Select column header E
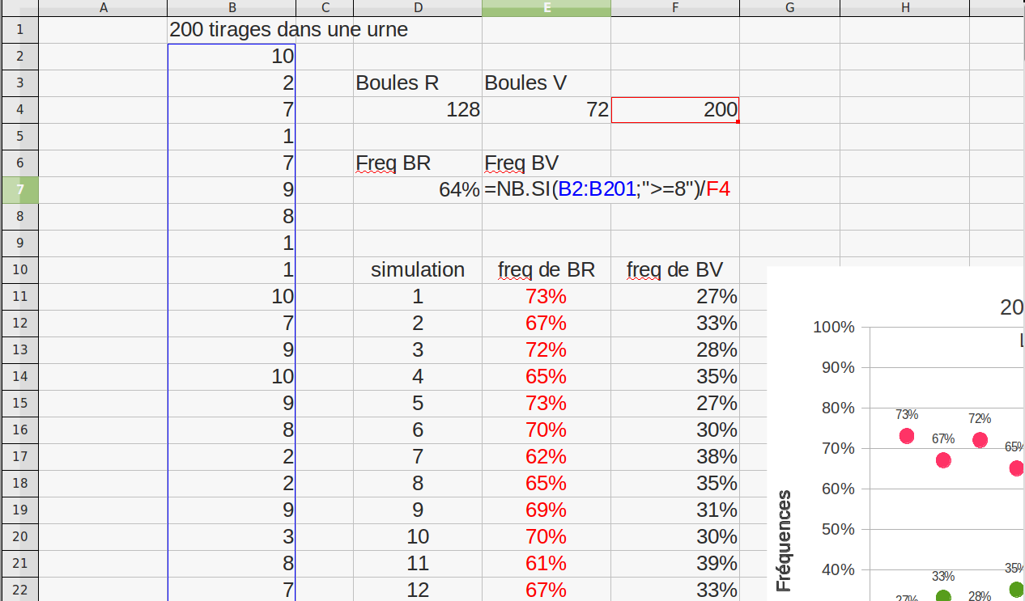The image size is (1025, 601). (547, 8)
